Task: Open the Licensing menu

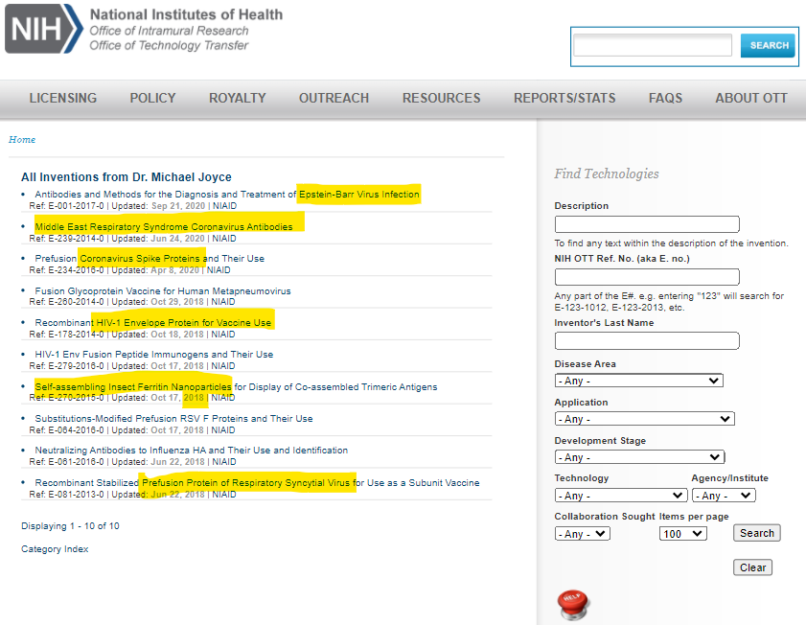Action: tap(62, 98)
